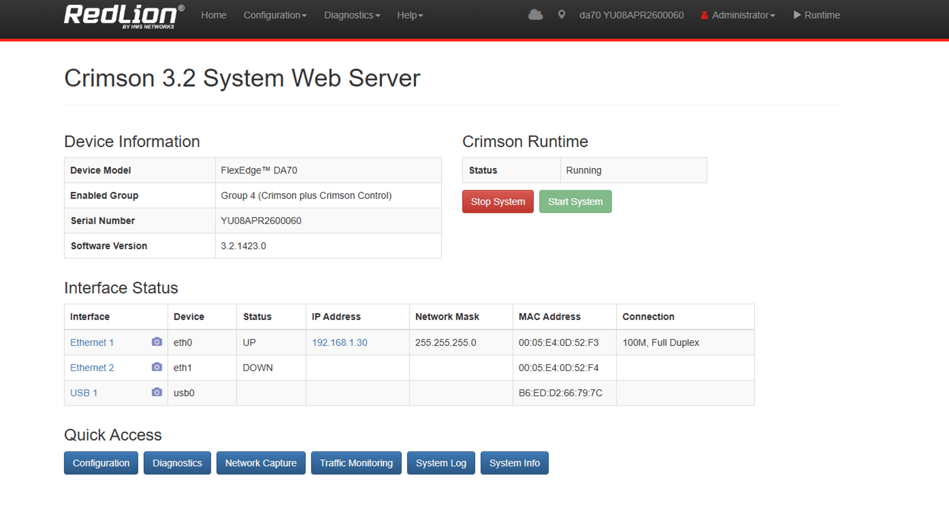Click the IP Address column header

(336, 317)
